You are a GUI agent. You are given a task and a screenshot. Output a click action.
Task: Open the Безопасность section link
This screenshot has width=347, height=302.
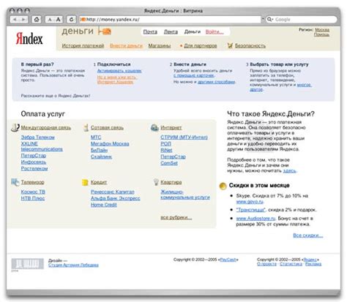coord(250,45)
